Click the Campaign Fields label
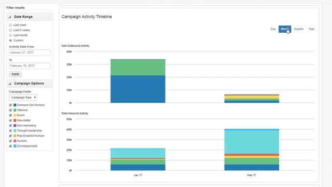The height and width of the screenshot is (187, 332). tap(20, 91)
